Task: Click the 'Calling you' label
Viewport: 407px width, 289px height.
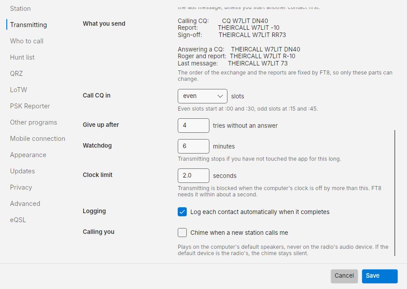Action: tap(99, 232)
